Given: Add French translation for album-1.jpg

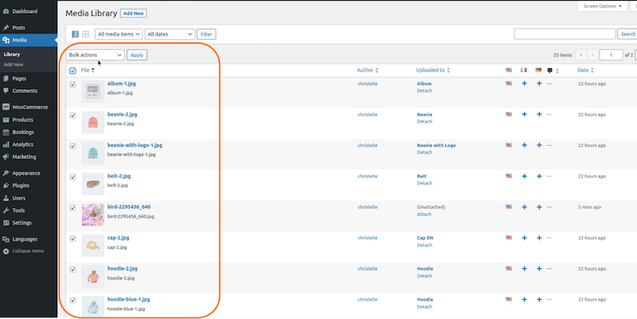Looking at the screenshot, I should [524, 84].
